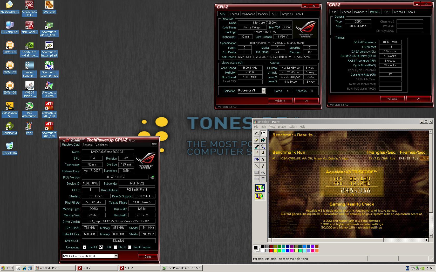Click the GPU-Z screenshot camera icon
Image resolution: width=436 pixels, height=272 pixels.
pos(154,144)
